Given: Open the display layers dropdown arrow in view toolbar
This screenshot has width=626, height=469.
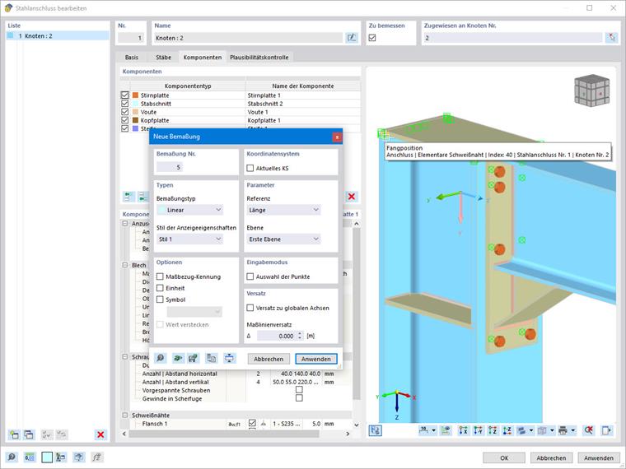Looking at the screenshot, I should point(531,430).
